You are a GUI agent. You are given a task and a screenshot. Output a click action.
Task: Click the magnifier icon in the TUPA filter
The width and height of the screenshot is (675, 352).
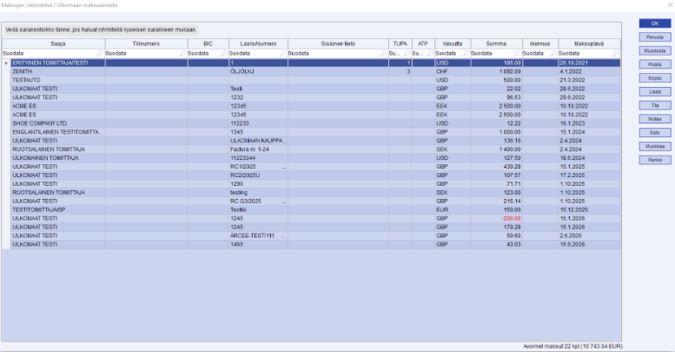coord(407,53)
